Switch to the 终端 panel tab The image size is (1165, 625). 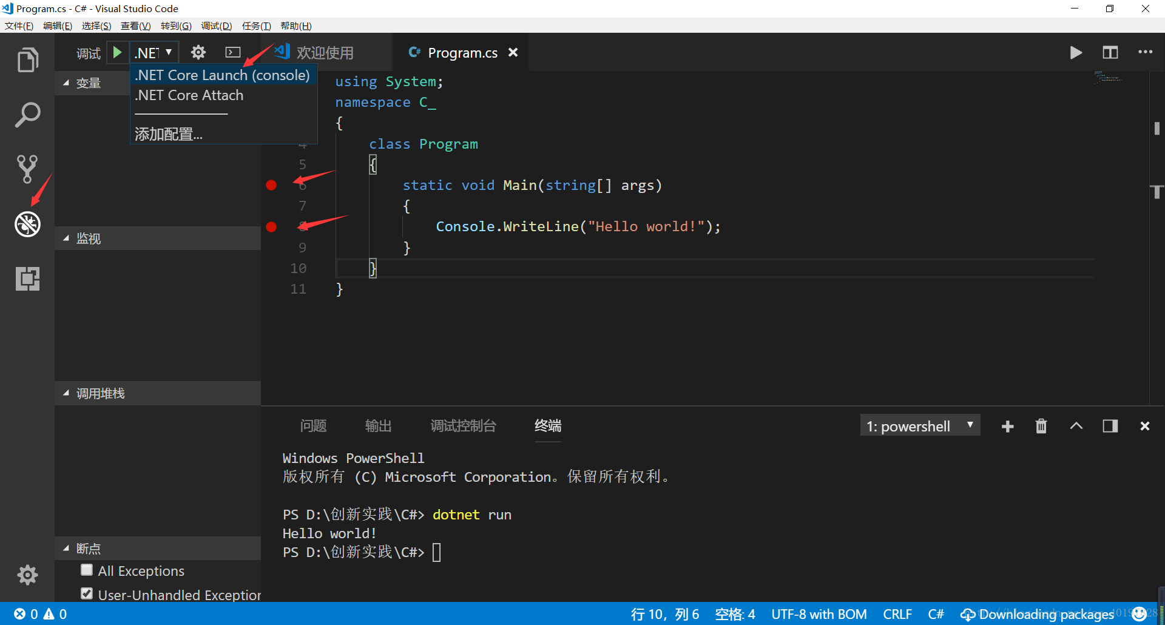point(548,426)
